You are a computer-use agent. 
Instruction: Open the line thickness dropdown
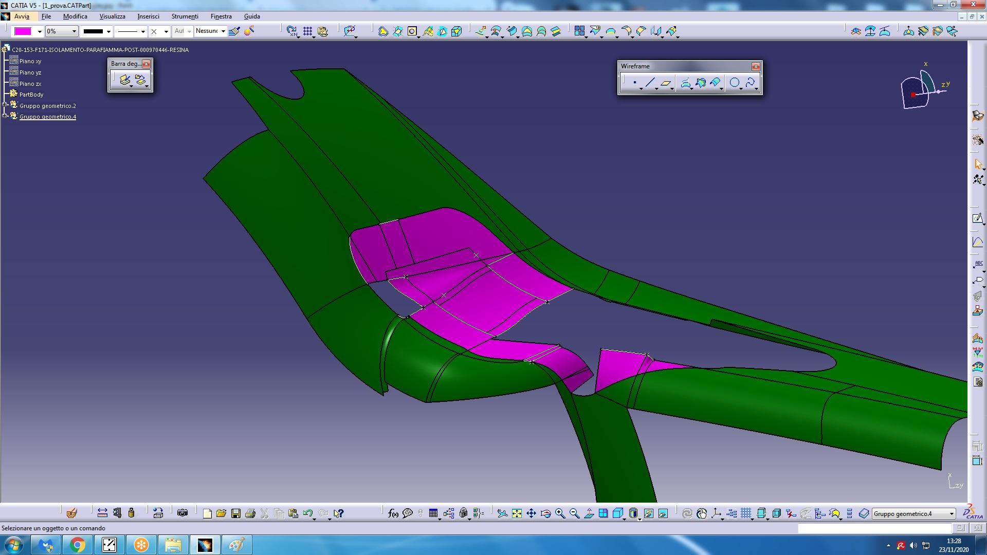(108, 31)
